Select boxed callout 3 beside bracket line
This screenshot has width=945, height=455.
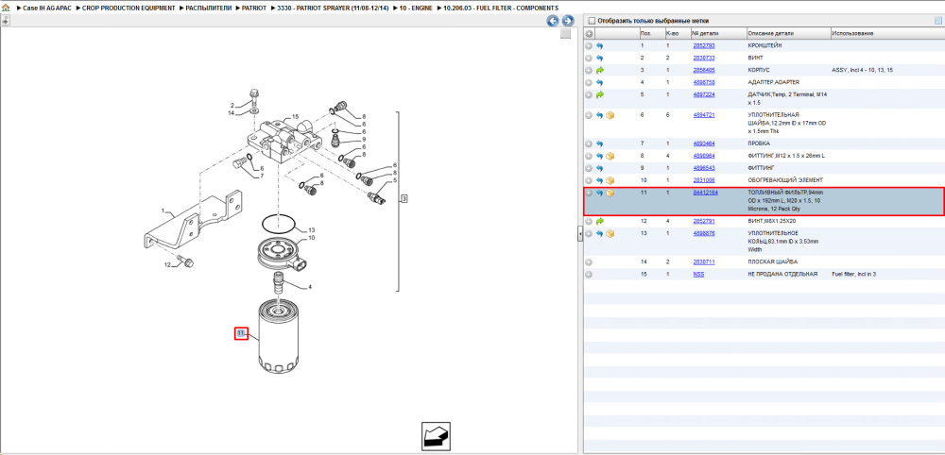click(x=404, y=198)
